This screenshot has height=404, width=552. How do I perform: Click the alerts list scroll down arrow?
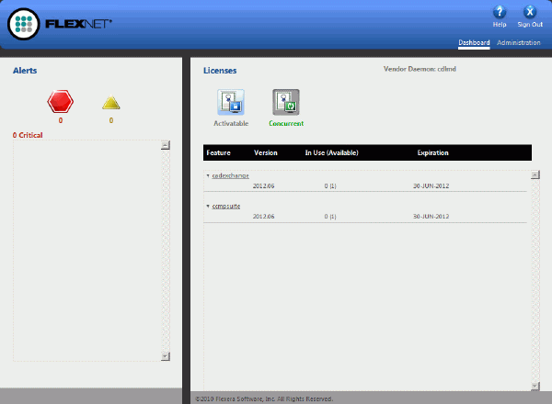coord(165,356)
